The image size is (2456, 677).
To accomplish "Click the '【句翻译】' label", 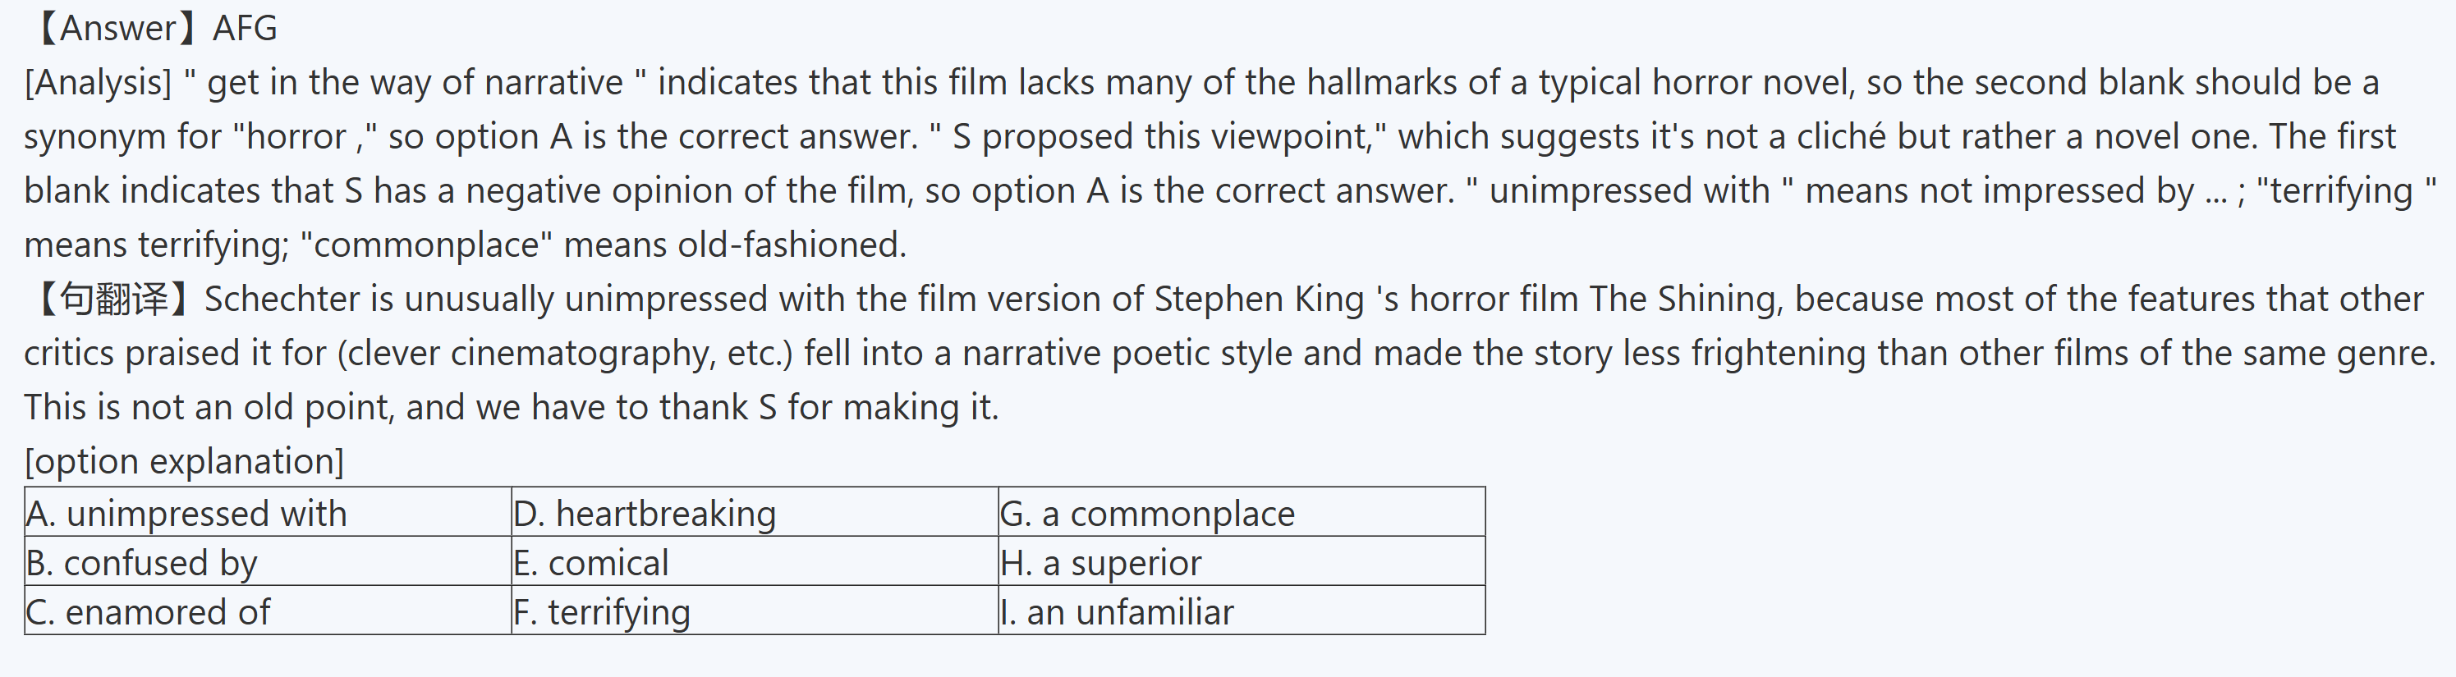I will click(x=114, y=299).
